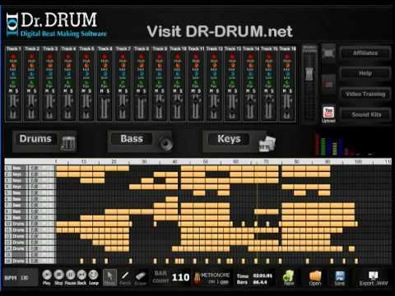The width and height of the screenshot is (395, 296).
Task: Click the Track 11 volume fader
Action: tap(196, 101)
